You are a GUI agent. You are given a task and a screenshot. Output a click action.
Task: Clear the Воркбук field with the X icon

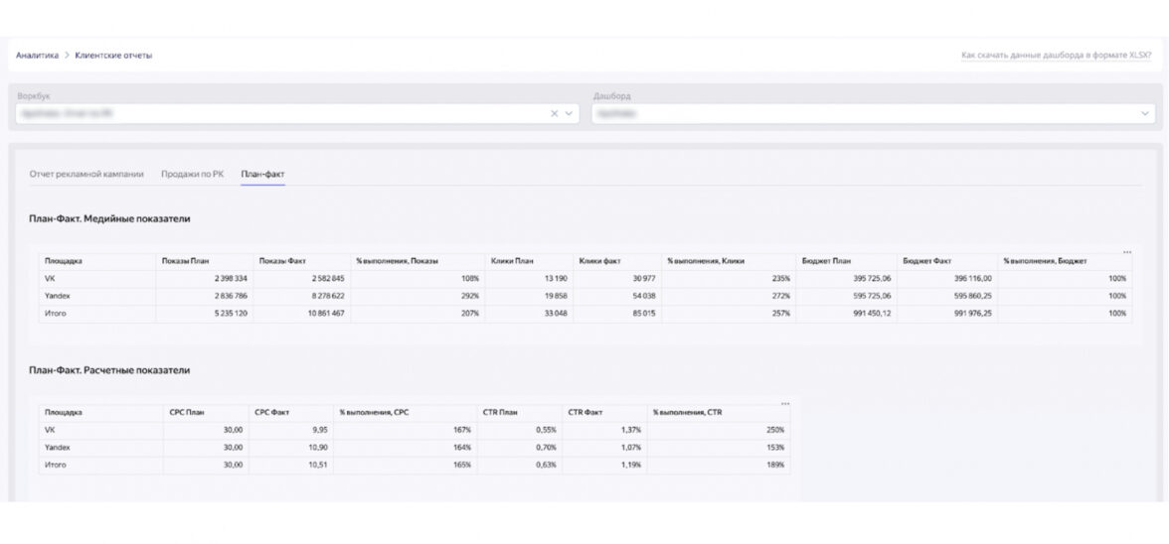point(555,114)
